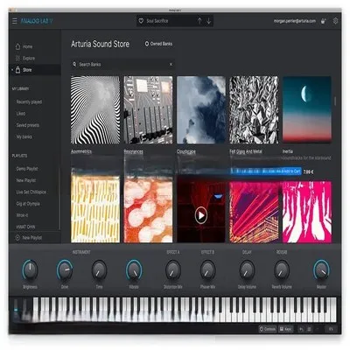Image resolution: width=350 pixels, height=350 pixels.
Task: Click in the Search Banks input field
Action: tap(122, 64)
